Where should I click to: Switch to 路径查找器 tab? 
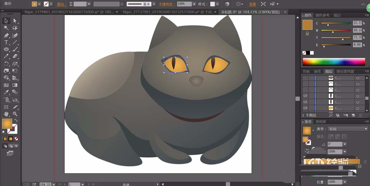click(x=345, y=71)
